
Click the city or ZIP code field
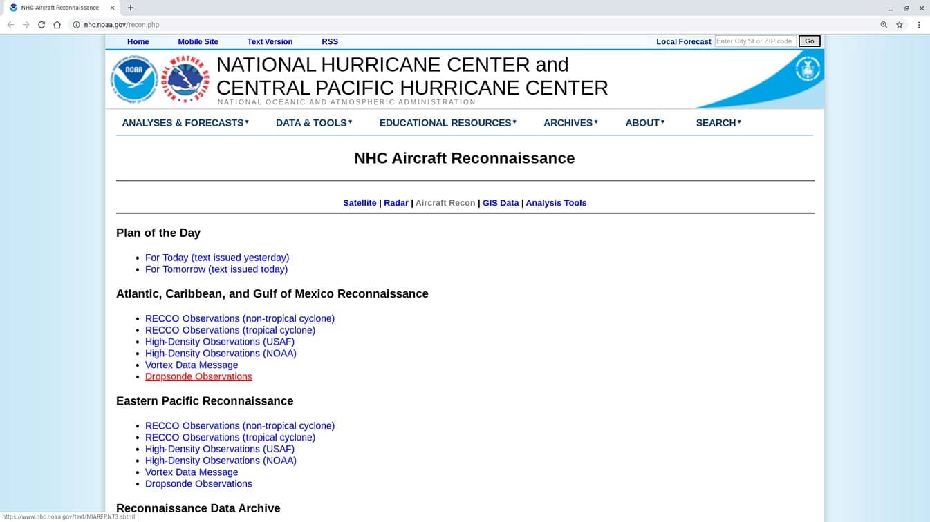click(754, 41)
